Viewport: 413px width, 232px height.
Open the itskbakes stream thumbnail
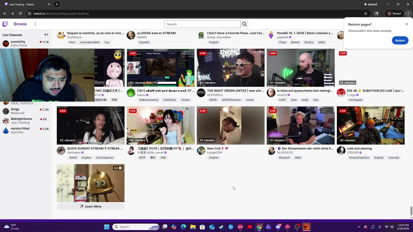click(91, 125)
